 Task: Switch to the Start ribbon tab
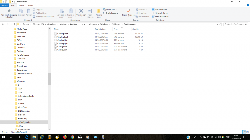13,5
